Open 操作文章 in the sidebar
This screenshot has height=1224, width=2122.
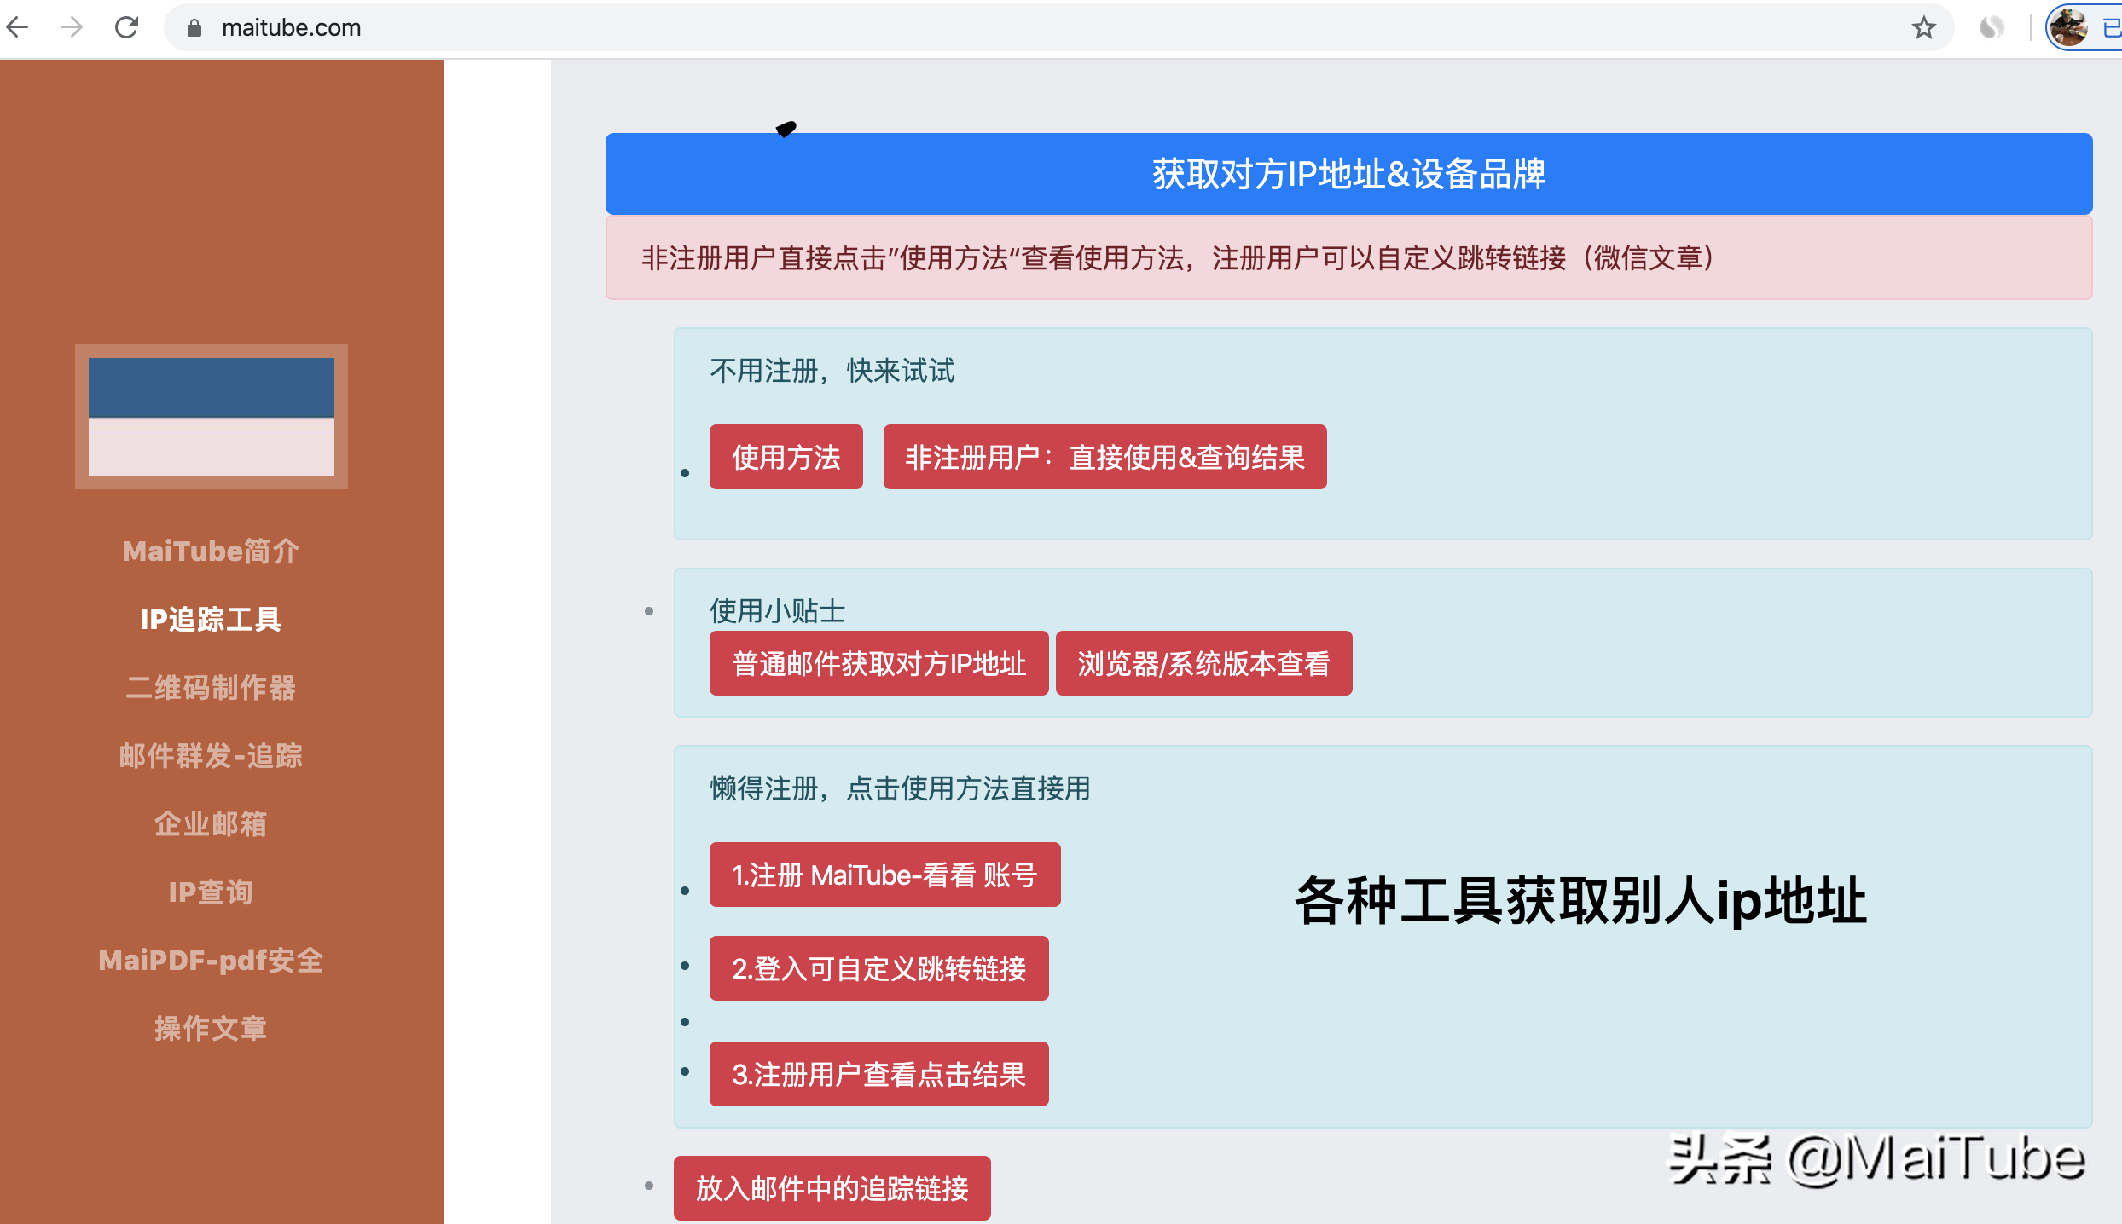[211, 1029]
